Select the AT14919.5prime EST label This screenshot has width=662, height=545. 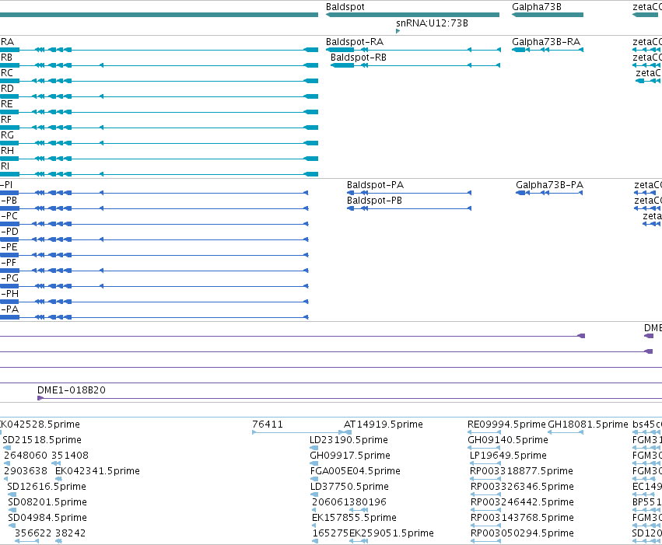pos(384,424)
